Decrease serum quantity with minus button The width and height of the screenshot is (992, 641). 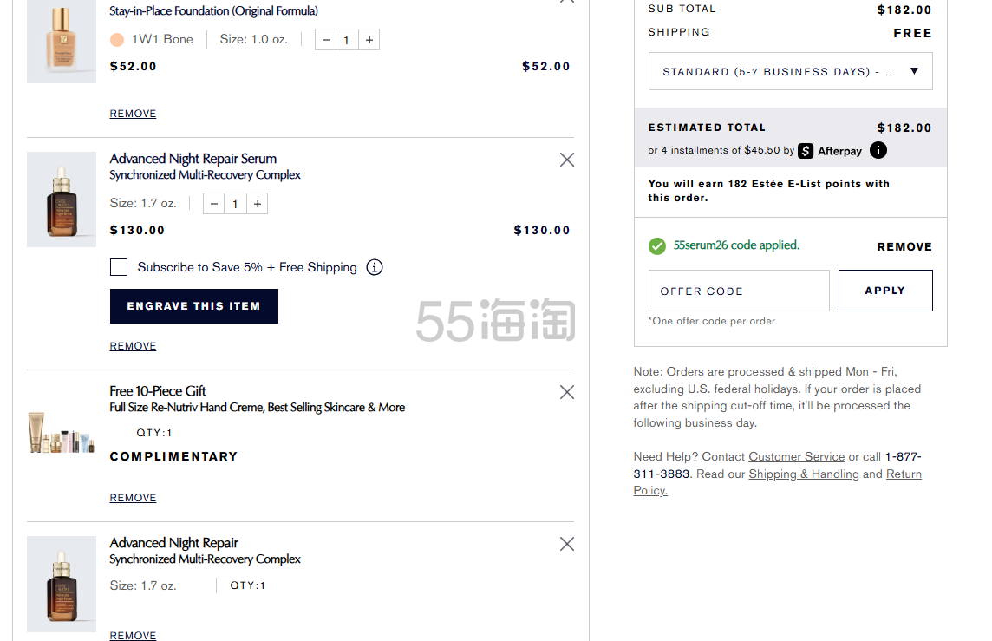pyautogui.click(x=214, y=204)
